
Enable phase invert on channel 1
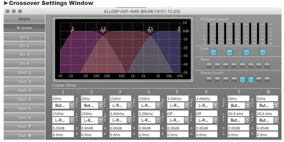pos(209,80)
